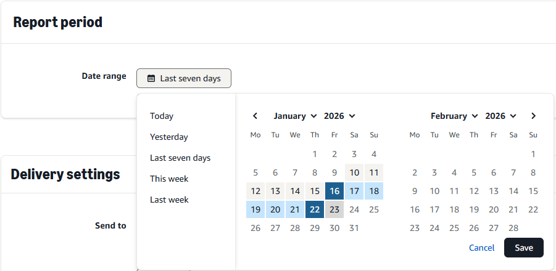Advance to next month with right arrow
556x271 pixels.
point(533,116)
